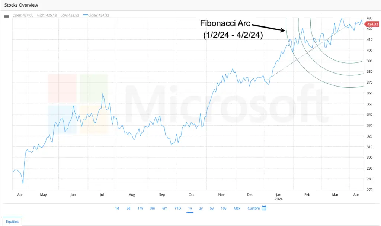
Task: Choose the 2y time range
Action: (x=201, y=208)
